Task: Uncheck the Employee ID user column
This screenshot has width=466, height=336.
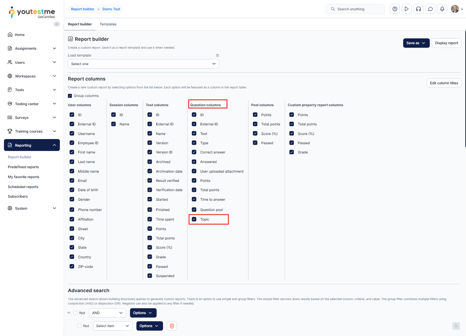Action: click(x=72, y=143)
